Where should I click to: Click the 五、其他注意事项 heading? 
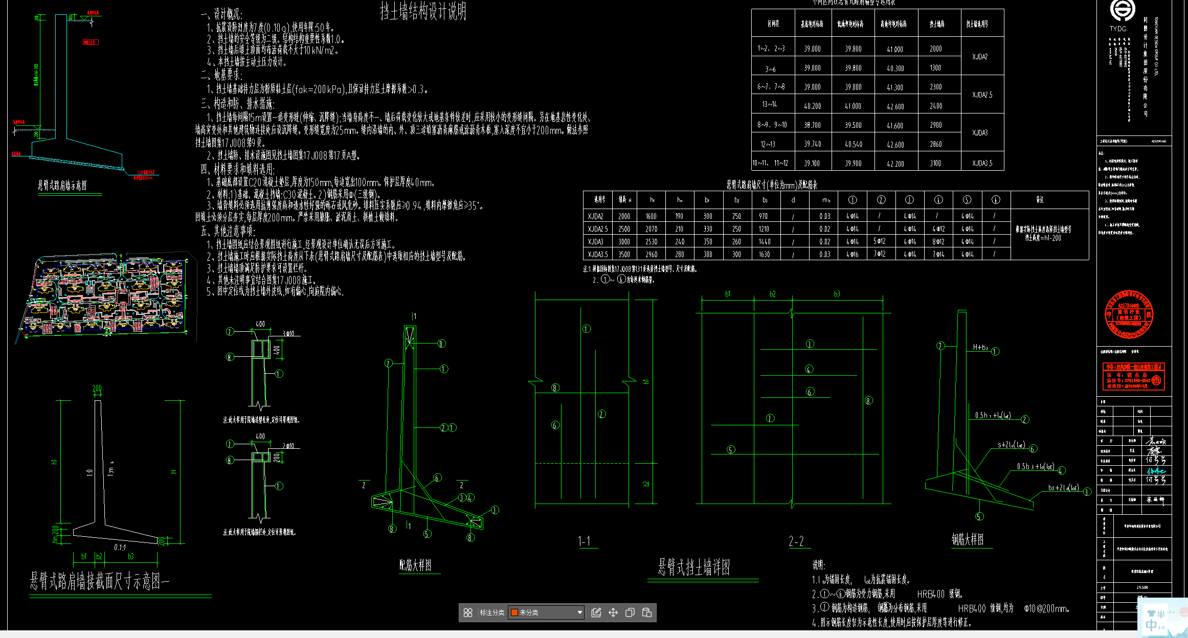[x=228, y=231]
